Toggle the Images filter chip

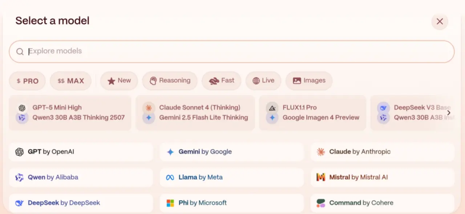[309, 81]
